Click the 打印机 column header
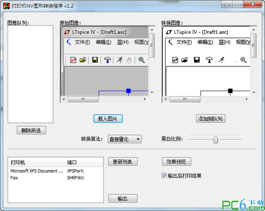 37,162
